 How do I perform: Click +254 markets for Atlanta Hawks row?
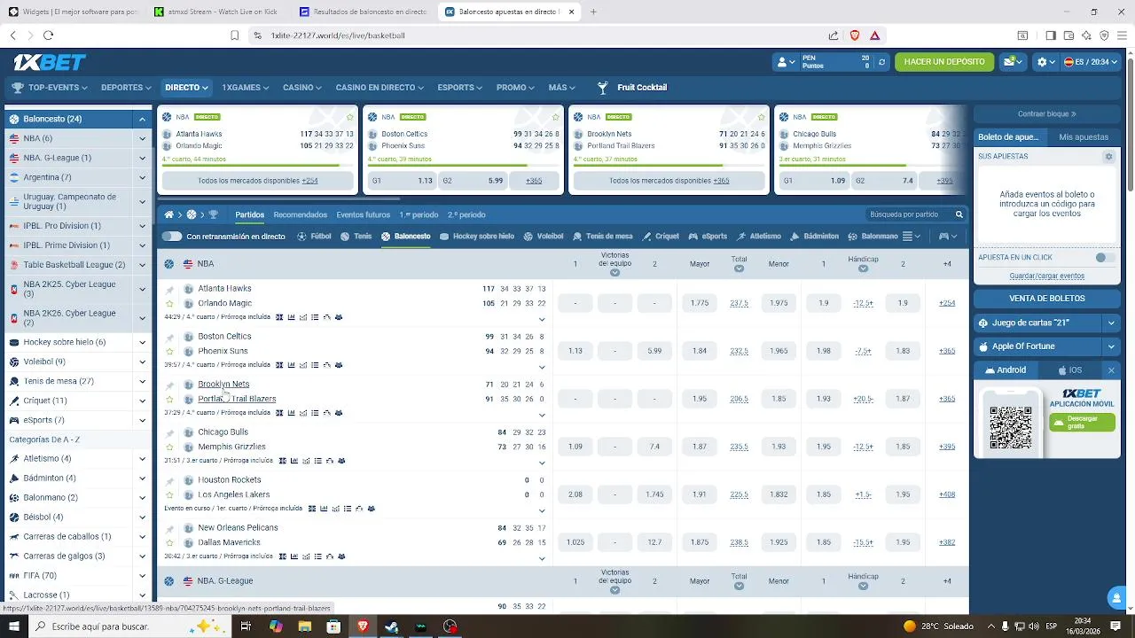coord(947,303)
